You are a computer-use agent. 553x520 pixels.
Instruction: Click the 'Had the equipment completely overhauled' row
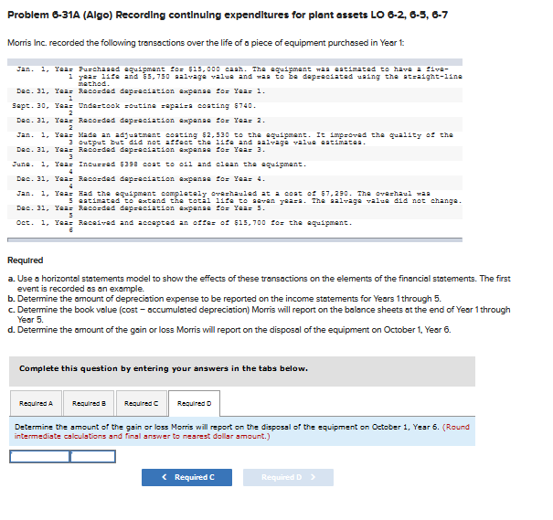click(235, 197)
